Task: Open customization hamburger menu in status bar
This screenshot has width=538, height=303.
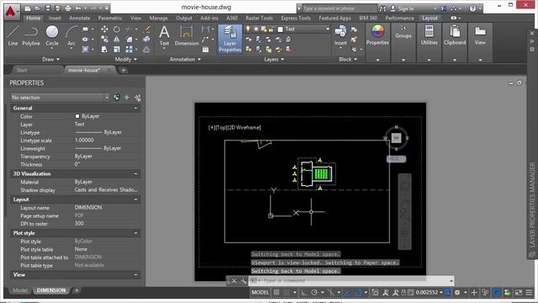Action: tap(529, 293)
